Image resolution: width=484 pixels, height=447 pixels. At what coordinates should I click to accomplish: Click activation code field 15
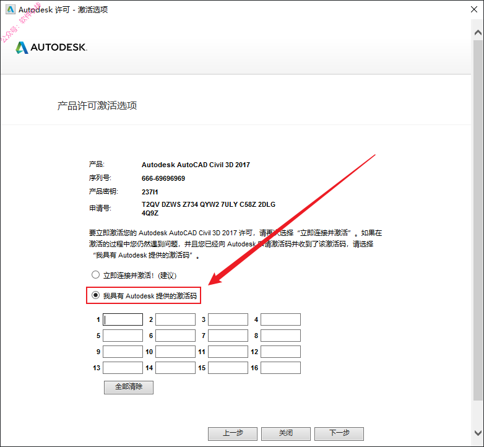228,368
